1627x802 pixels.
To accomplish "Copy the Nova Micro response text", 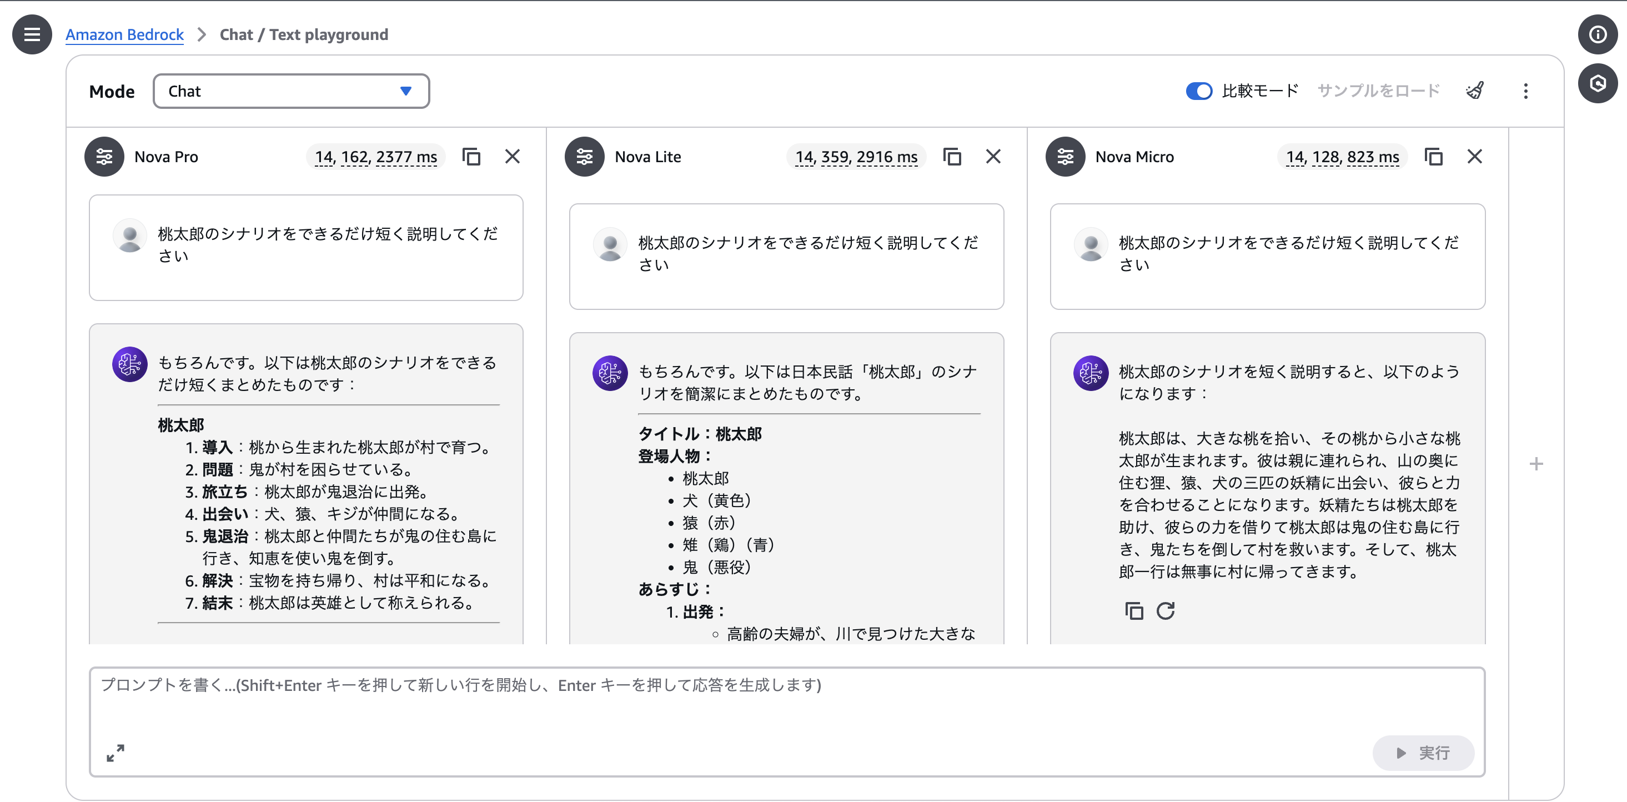I will coord(1134,610).
